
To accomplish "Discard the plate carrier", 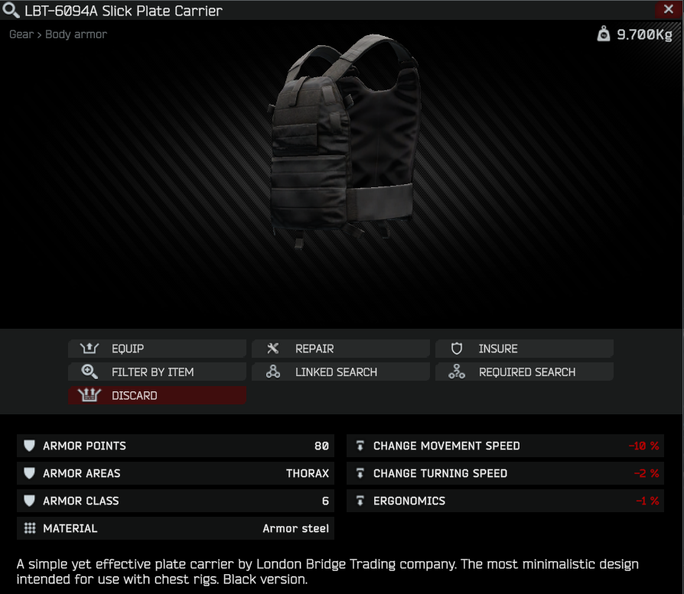I will coord(157,394).
